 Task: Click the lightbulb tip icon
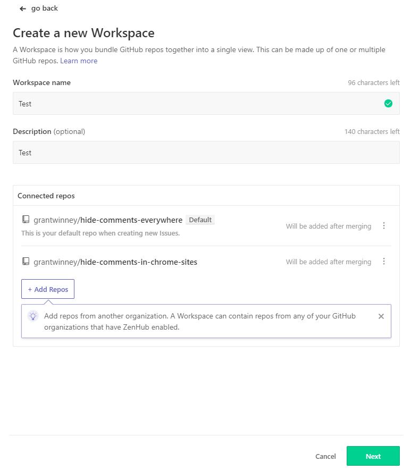(x=33, y=316)
